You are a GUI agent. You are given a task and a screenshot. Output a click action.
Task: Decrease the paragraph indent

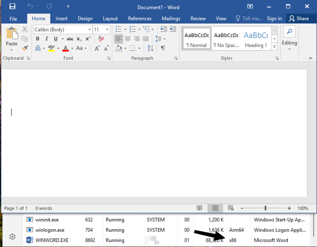click(163, 29)
